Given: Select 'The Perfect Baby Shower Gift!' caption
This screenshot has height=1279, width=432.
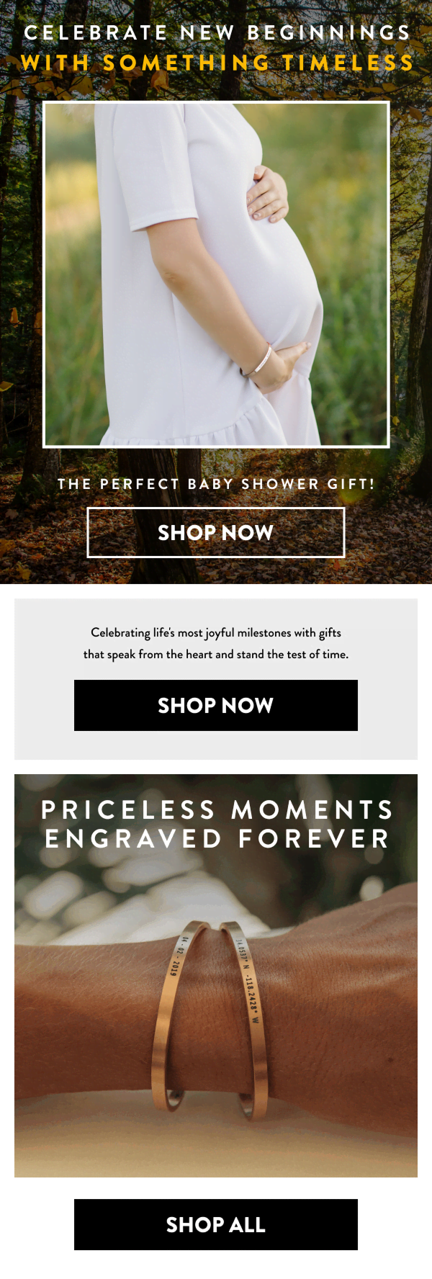Looking at the screenshot, I should pos(216,484).
